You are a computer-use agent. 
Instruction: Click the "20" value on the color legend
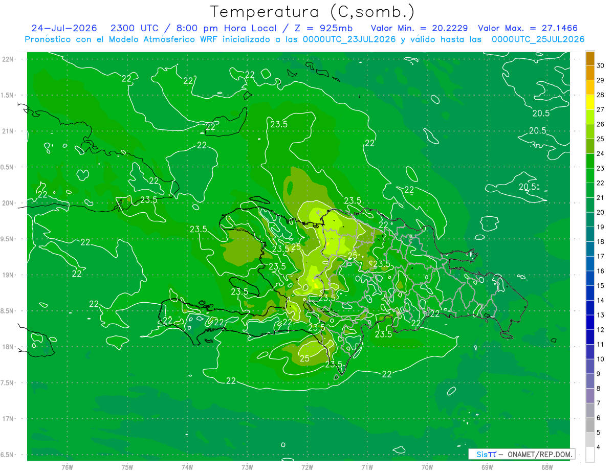(x=600, y=212)
